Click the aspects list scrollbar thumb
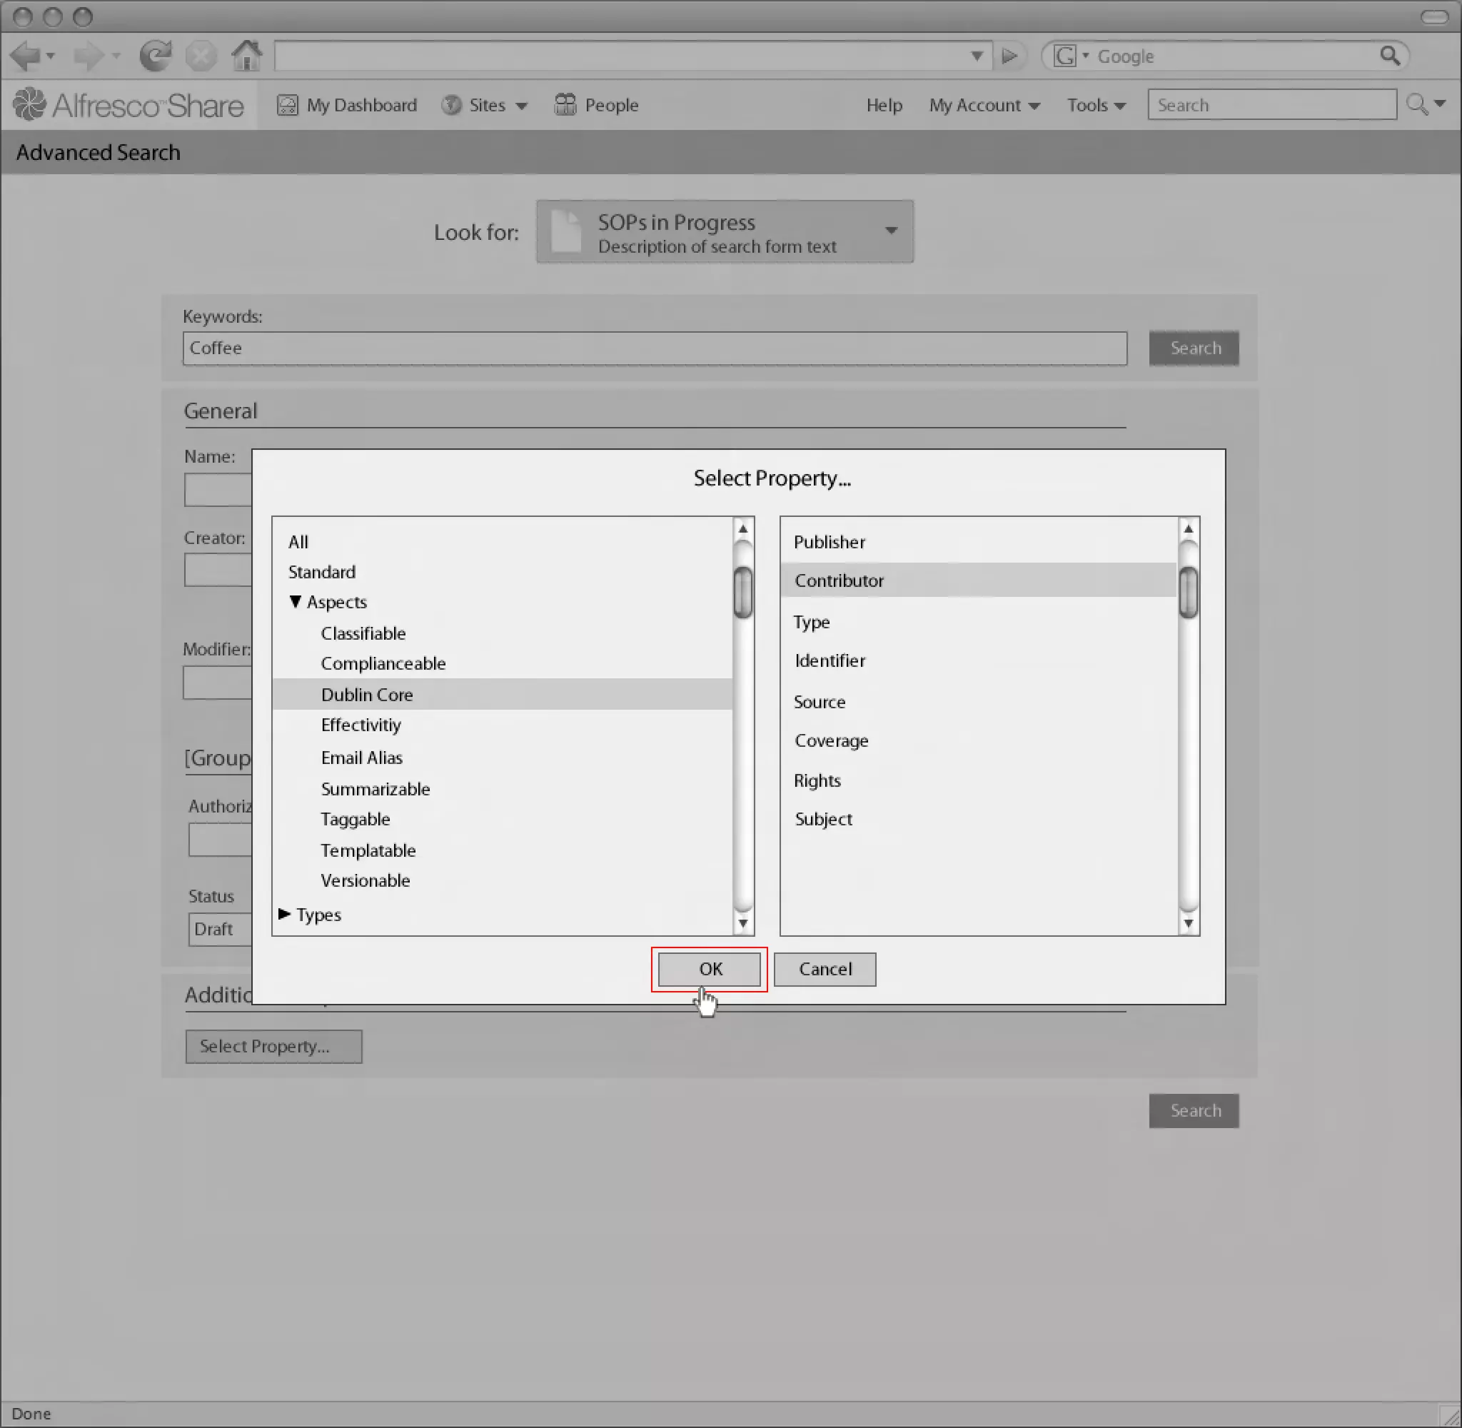Image resolution: width=1462 pixels, height=1428 pixels. tap(743, 593)
